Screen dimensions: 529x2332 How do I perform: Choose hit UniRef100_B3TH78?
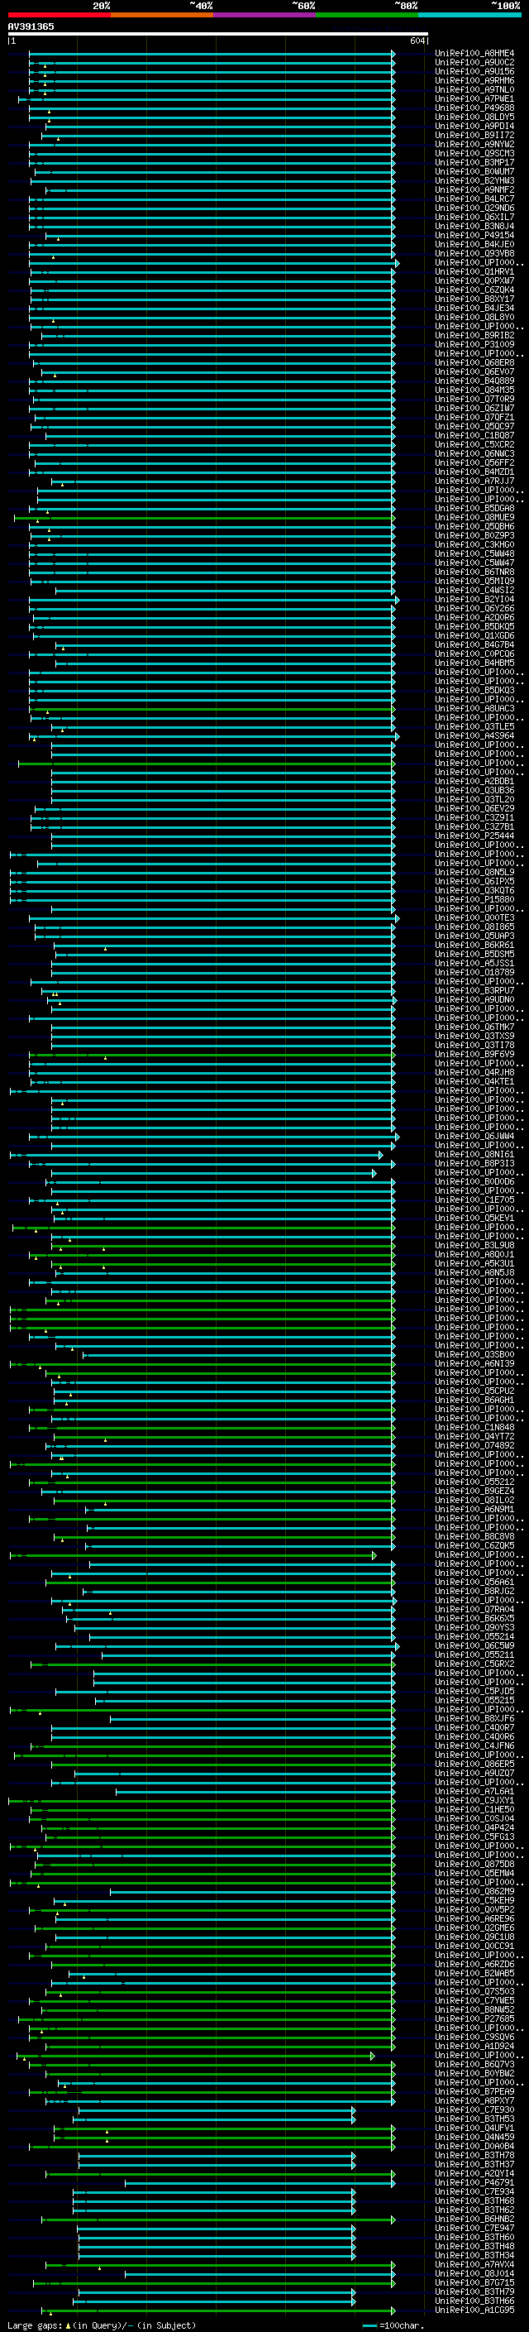tap(474, 2155)
